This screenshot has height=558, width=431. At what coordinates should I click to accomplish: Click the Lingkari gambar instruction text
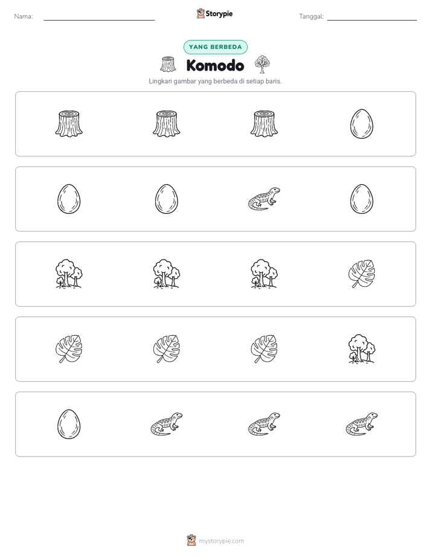point(215,81)
